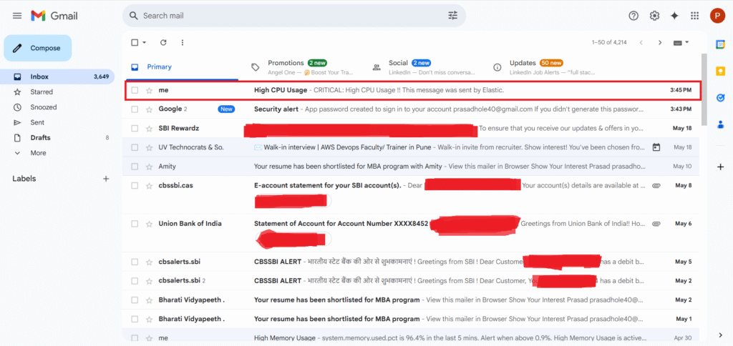Refresh the inbox
Screen dimensions: 733x346
point(163,42)
